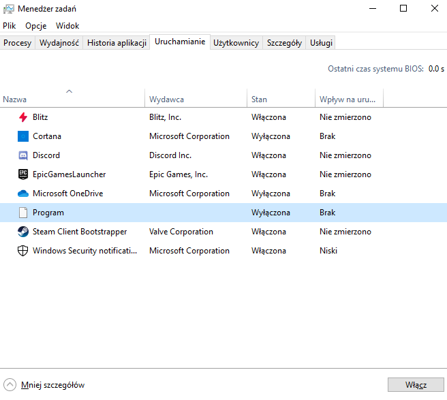Sort by the Nazwa column header
This screenshot has height=400, width=447.
coord(72,98)
